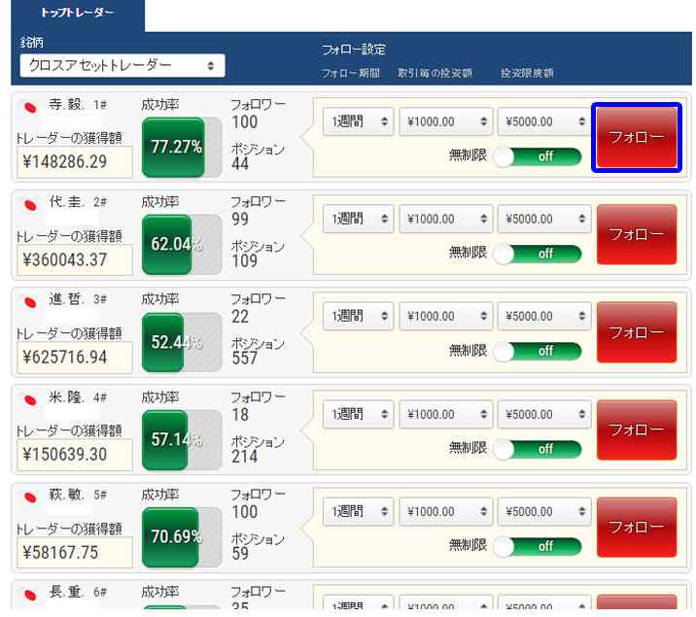Click the 77.27% success rate bar

coord(182,148)
